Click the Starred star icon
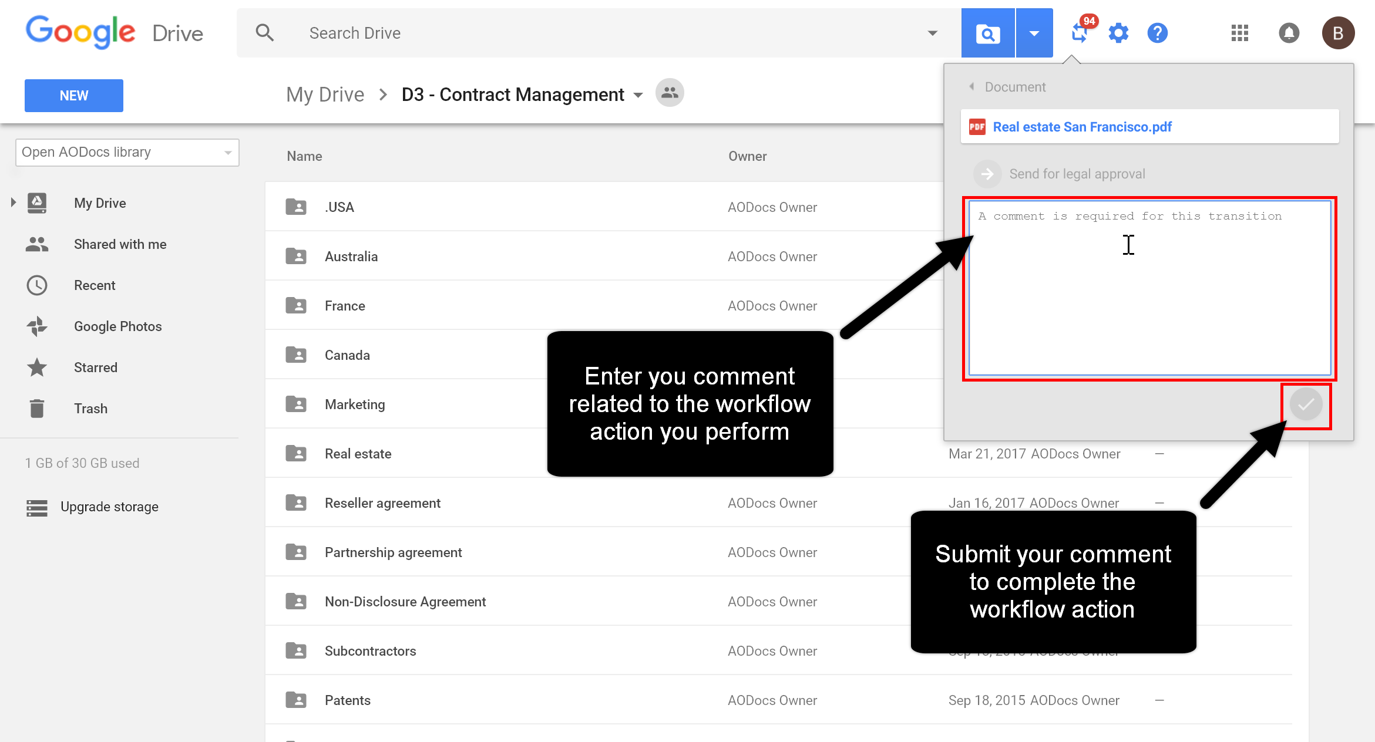This screenshot has width=1375, height=742. (x=37, y=367)
